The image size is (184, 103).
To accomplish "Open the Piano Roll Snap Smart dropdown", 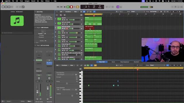I will point(157,65).
